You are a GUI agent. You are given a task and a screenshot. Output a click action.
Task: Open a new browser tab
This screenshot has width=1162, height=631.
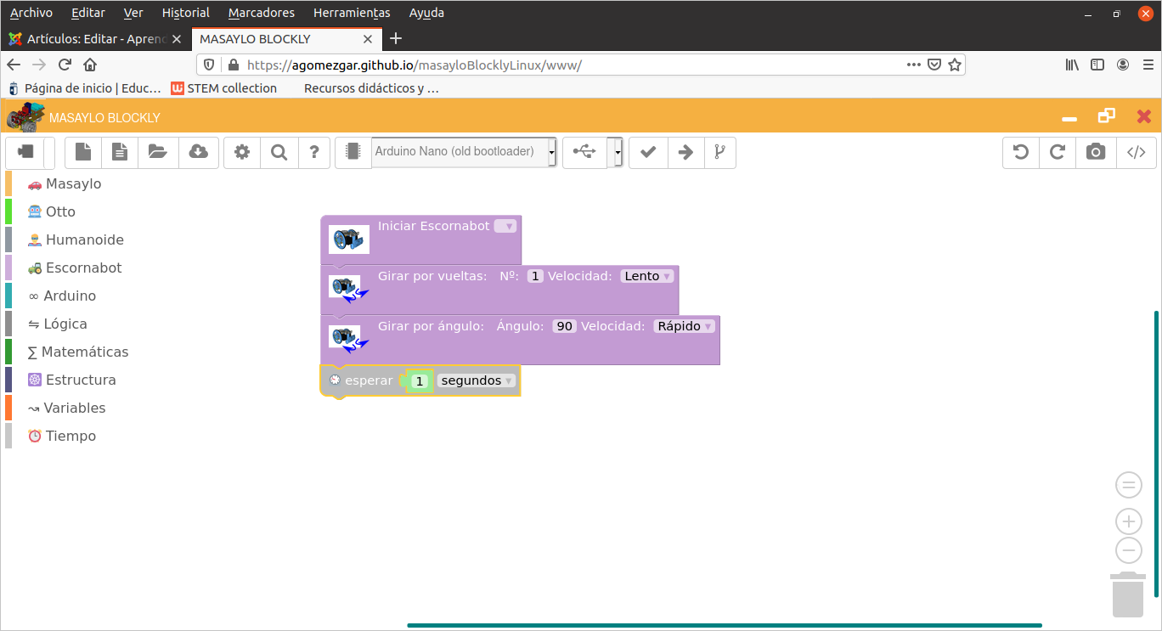pyautogui.click(x=395, y=39)
